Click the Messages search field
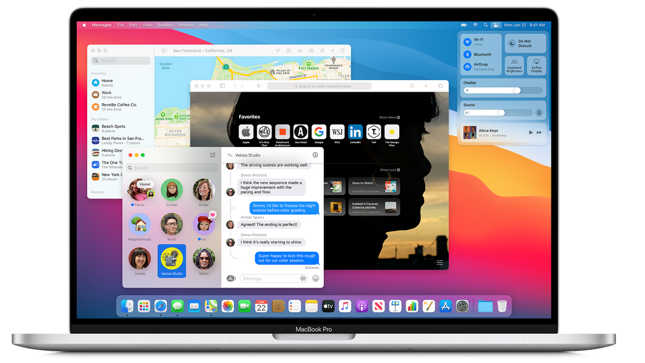This screenshot has width=645, height=363. click(172, 168)
